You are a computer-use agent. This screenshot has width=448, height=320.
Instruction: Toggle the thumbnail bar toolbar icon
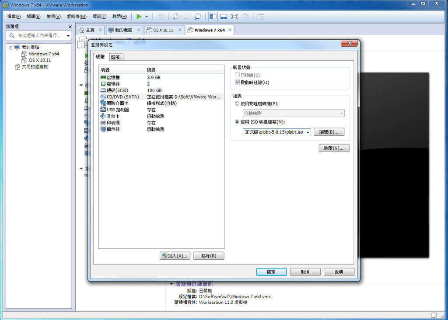click(x=224, y=17)
